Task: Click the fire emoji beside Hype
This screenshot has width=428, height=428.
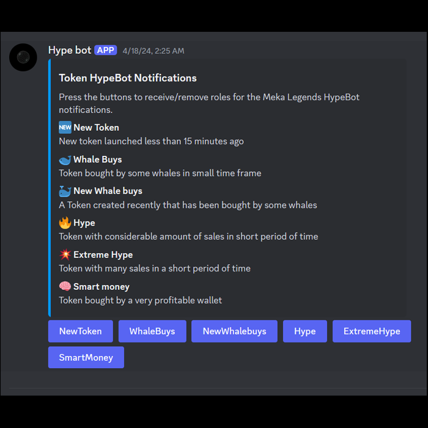Action: pos(65,223)
